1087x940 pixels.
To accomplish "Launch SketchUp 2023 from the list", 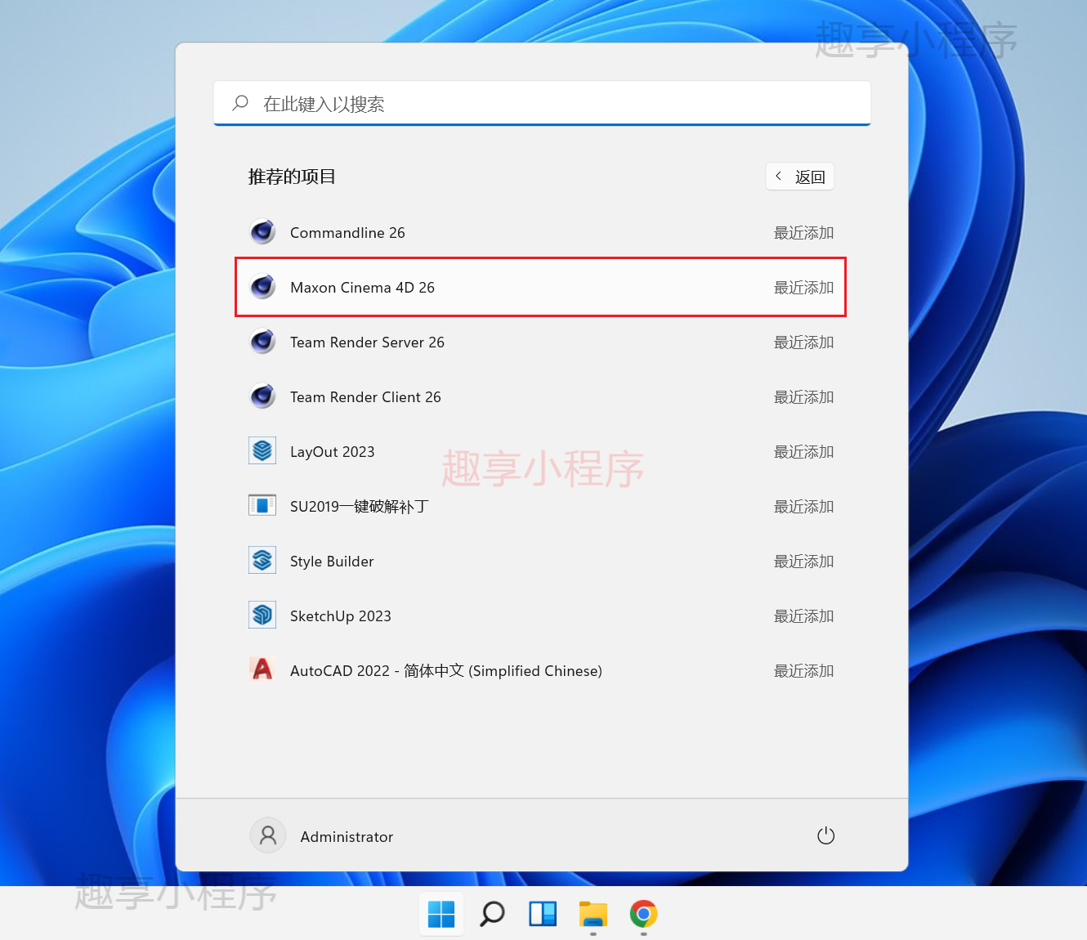I will point(541,615).
